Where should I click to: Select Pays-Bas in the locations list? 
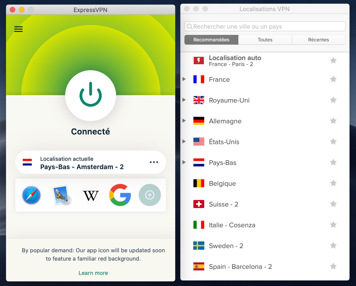[223, 163]
